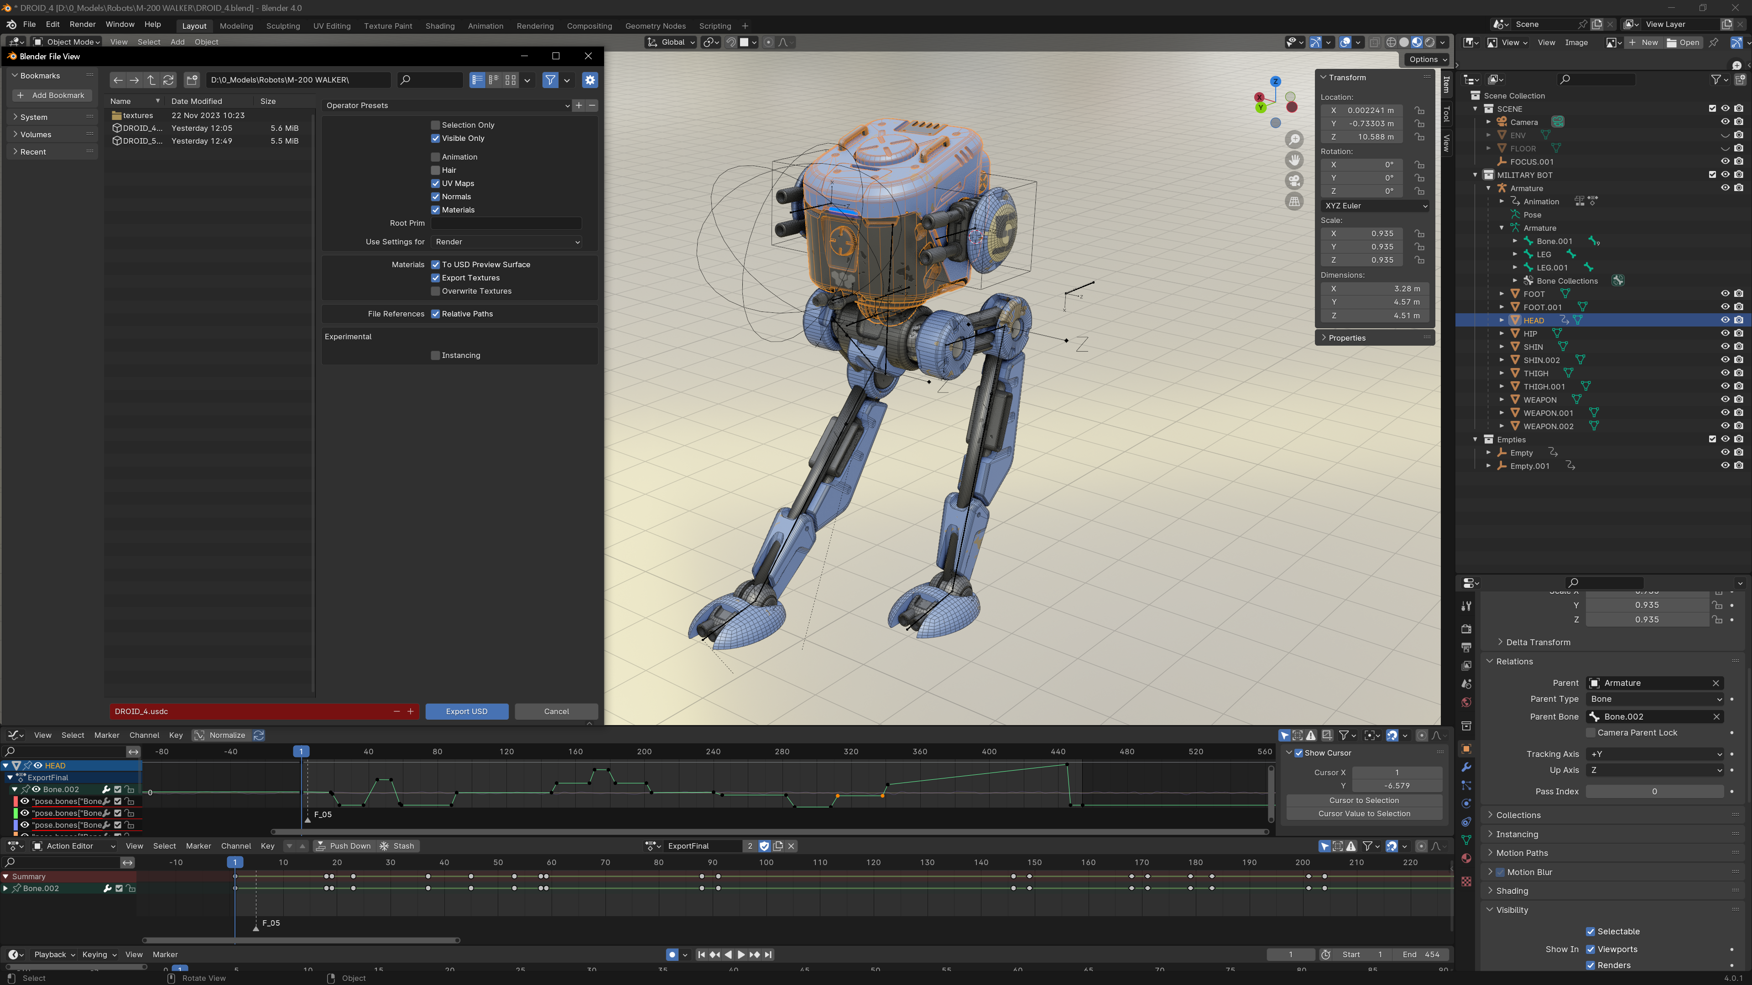Toggle file browser options gear

(589, 80)
